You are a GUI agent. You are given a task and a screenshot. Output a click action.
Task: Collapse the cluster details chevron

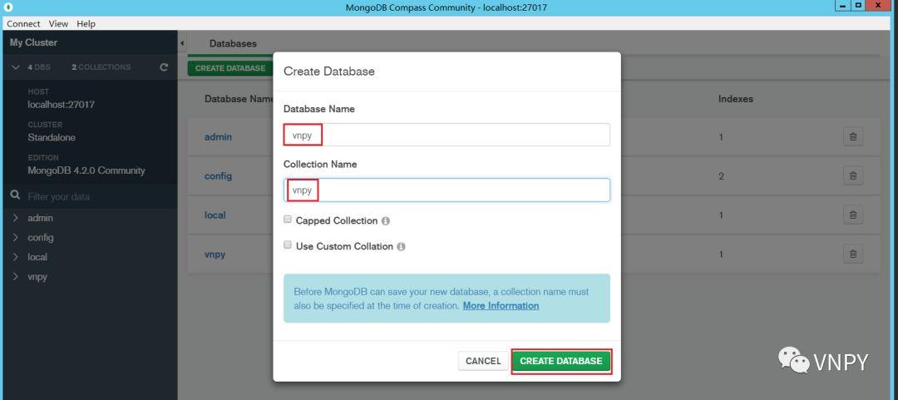16,67
